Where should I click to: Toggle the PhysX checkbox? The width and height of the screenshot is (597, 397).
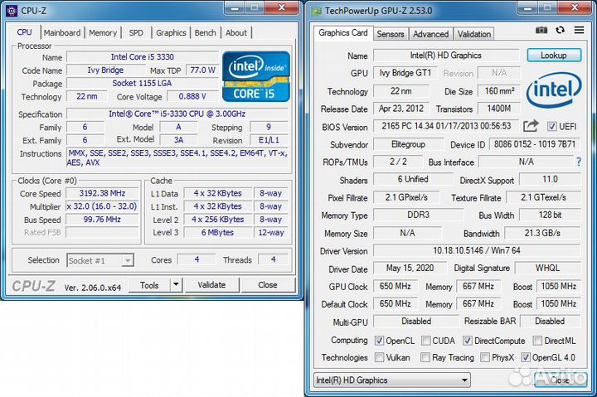[x=485, y=357]
